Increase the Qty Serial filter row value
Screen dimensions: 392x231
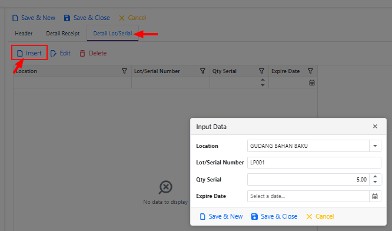[x=263, y=80]
